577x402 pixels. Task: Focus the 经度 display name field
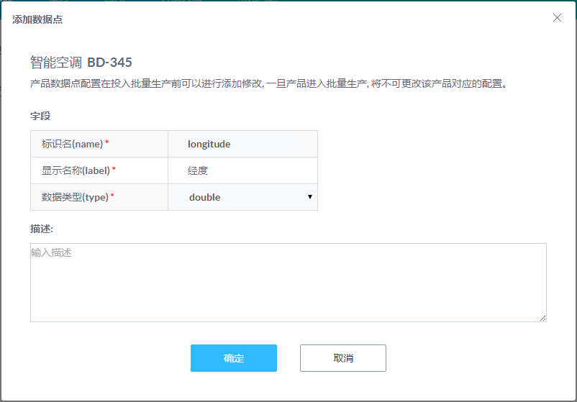pyautogui.click(x=243, y=170)
